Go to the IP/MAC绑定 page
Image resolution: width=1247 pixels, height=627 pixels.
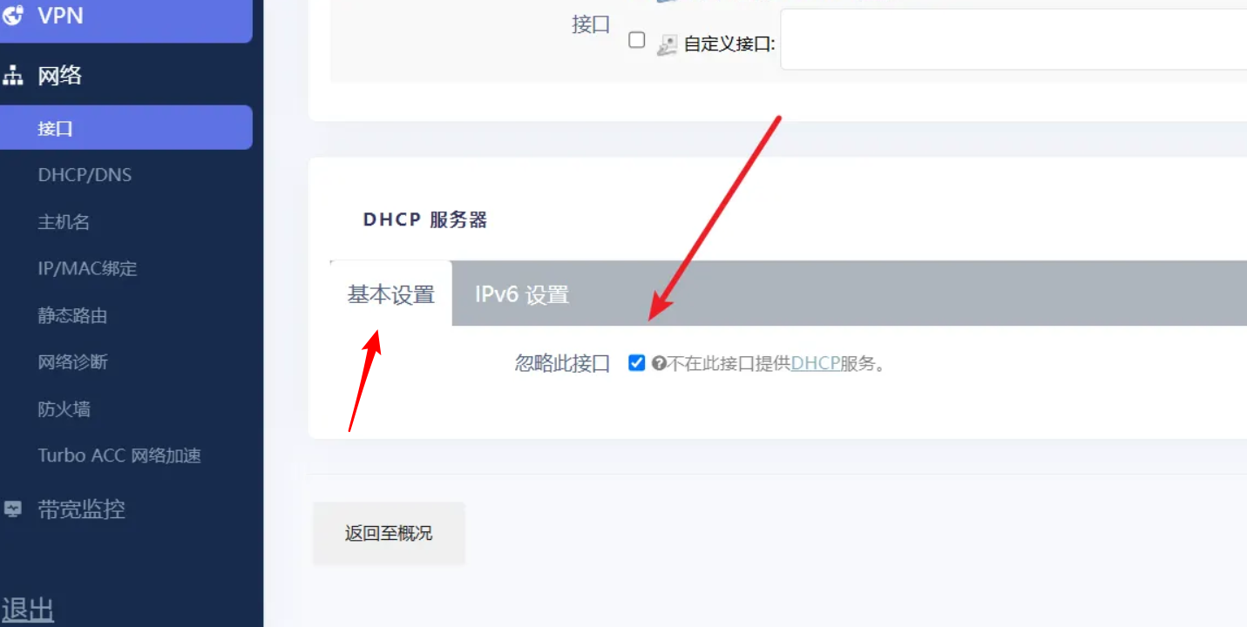tap(87, 268)
